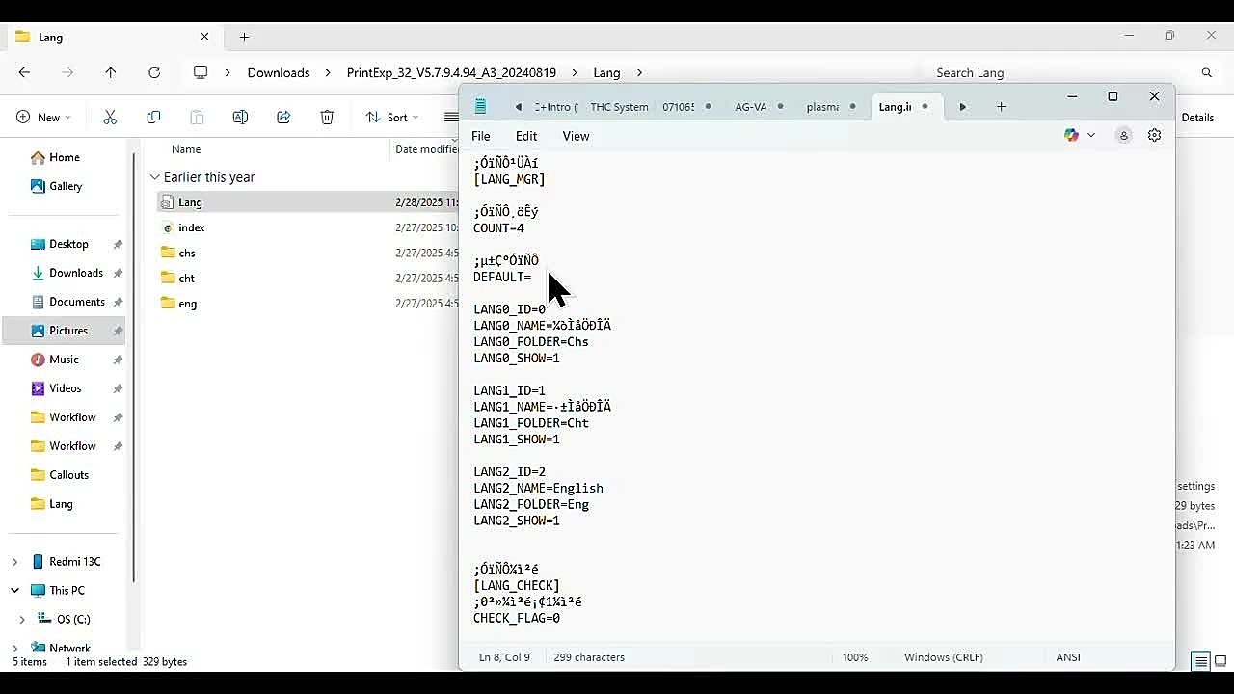Image resolution: width=1234 pixels, height=694 pixels.
Task: Refresh the Explorer folder view
Action: point(154,72)
